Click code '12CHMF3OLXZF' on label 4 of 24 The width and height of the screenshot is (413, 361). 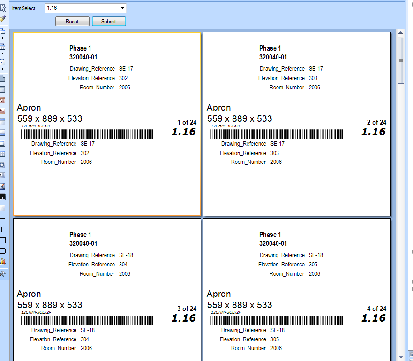point(226,312)
